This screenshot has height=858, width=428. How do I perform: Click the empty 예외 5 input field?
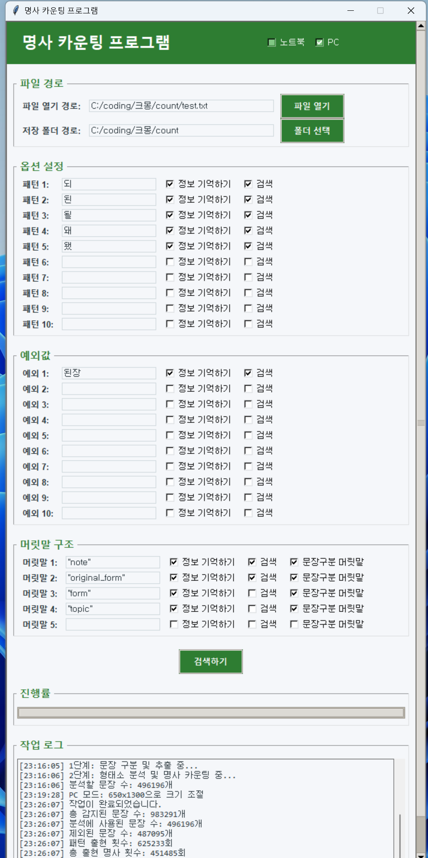coord(109,435)
